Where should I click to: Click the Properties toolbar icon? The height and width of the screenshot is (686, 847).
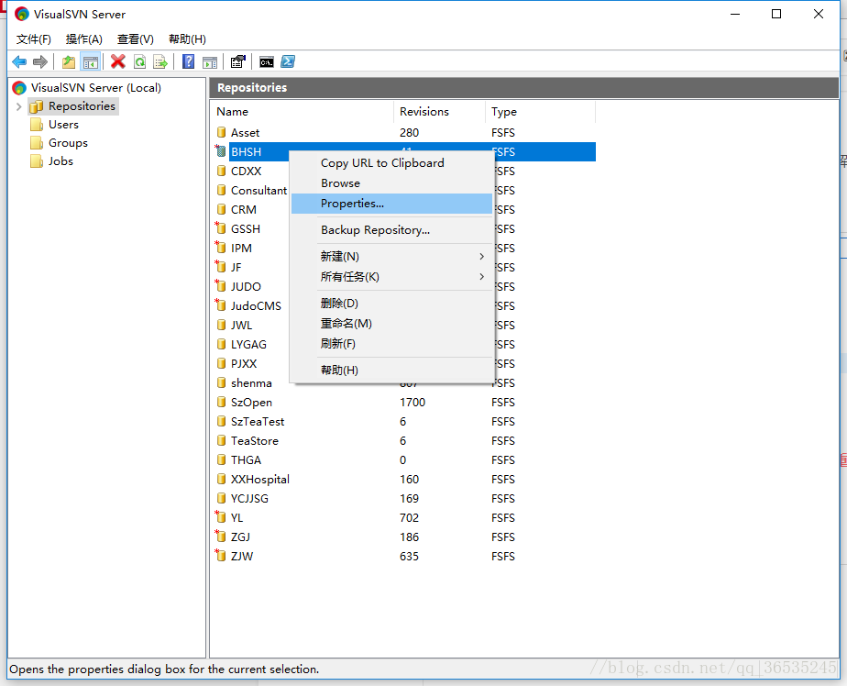pyautogui.click(x=237, y=61)
